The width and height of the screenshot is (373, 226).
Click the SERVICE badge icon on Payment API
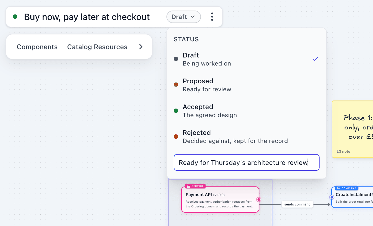pyautogui.click(x=188, y=186)
